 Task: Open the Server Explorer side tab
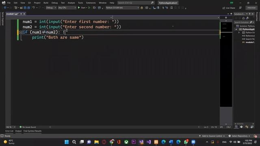point(2,19)
